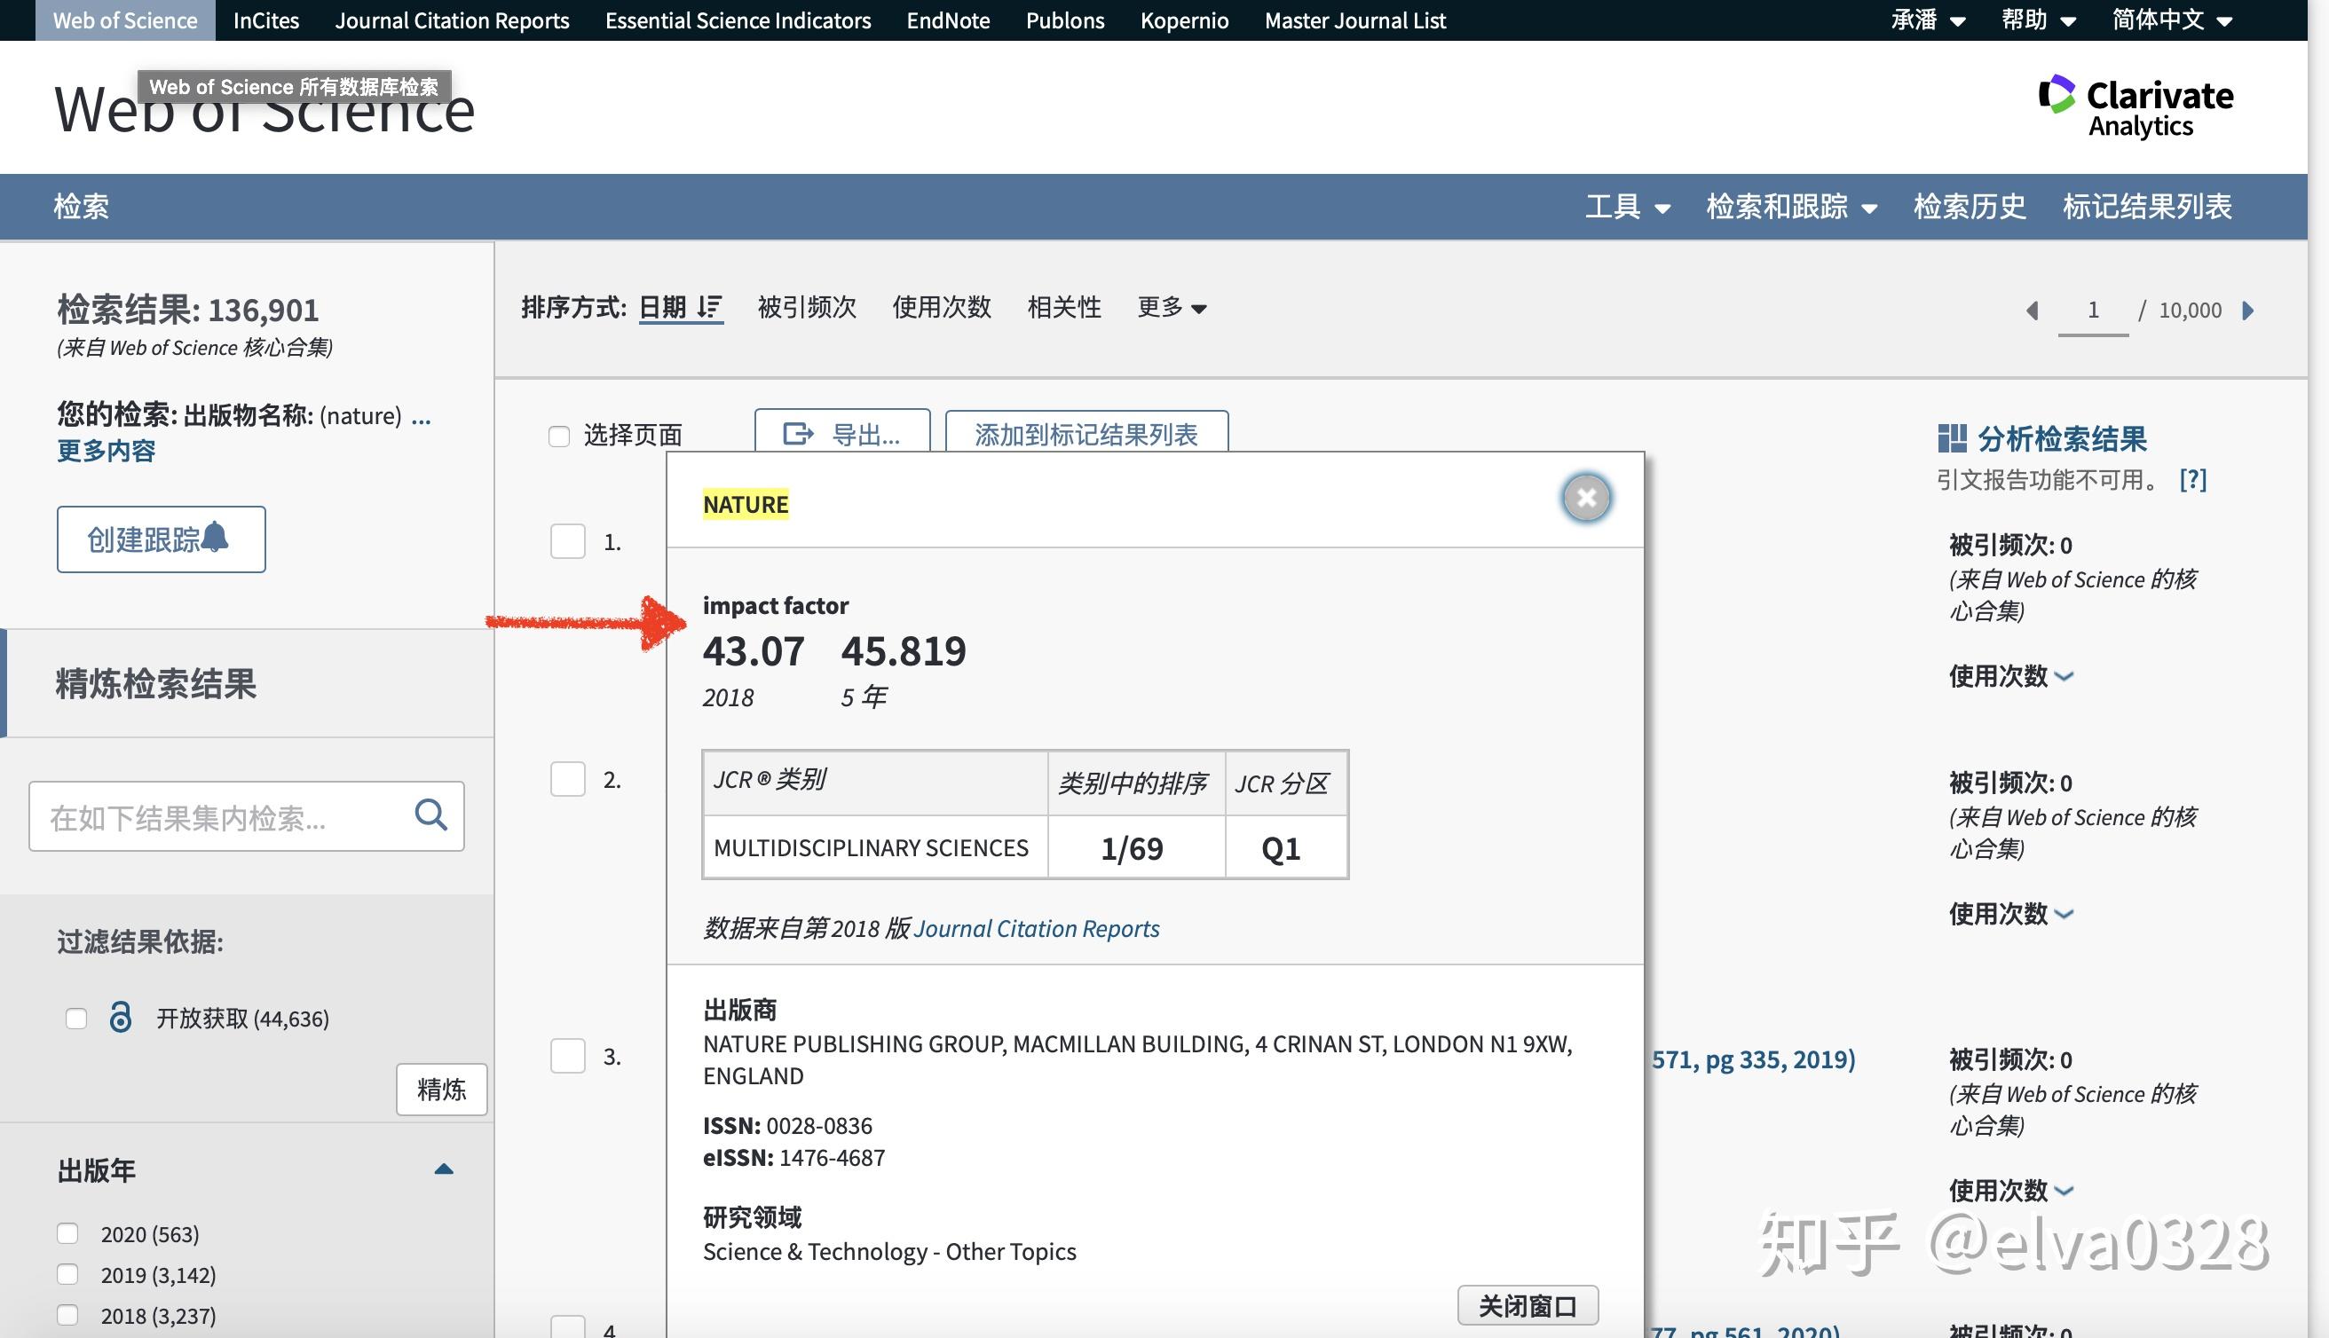Close the NATURE popup with X icon
The image size is (2329, 1338).
(1586, 498)
